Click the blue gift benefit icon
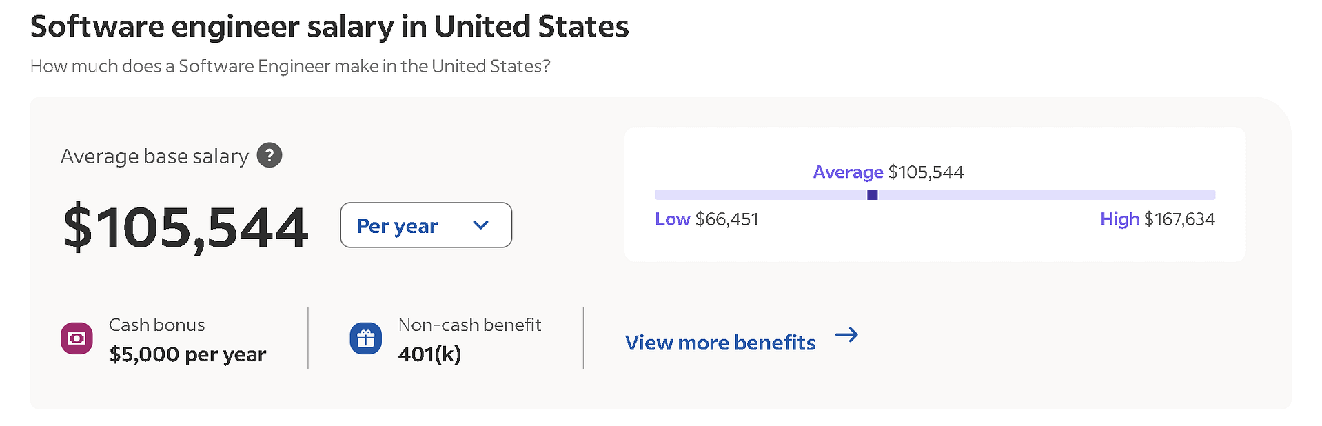This screenshot has width=1322, height=426. (366, 338)
